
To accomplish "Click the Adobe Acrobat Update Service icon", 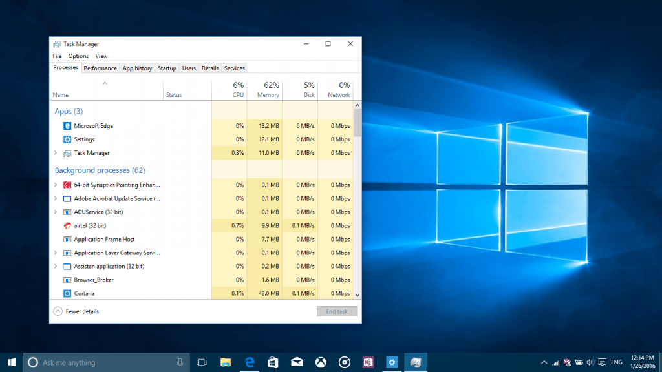I will point(67,198).
